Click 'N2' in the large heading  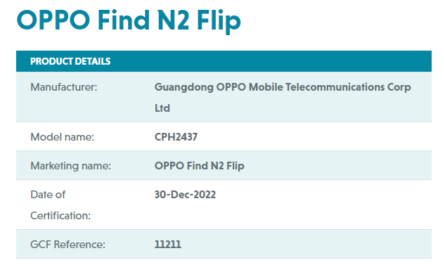tap(174, 20)
